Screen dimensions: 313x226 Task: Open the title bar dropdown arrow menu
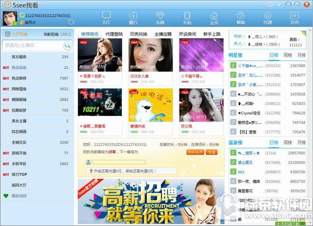tap(279, 5)
